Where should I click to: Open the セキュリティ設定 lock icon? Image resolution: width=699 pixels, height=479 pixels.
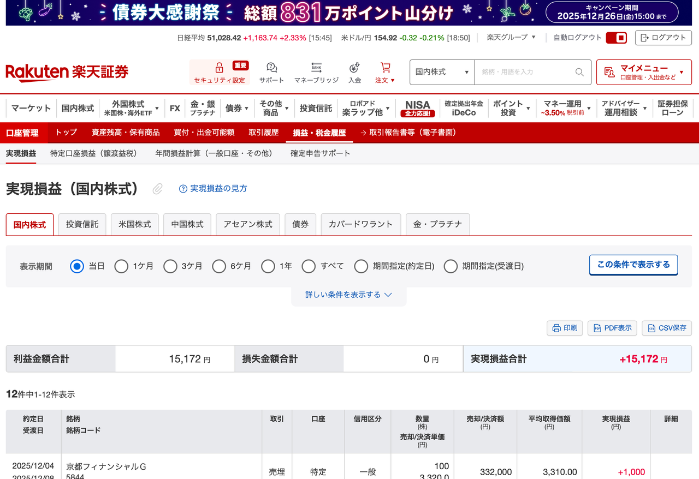(x=219, y=68)
